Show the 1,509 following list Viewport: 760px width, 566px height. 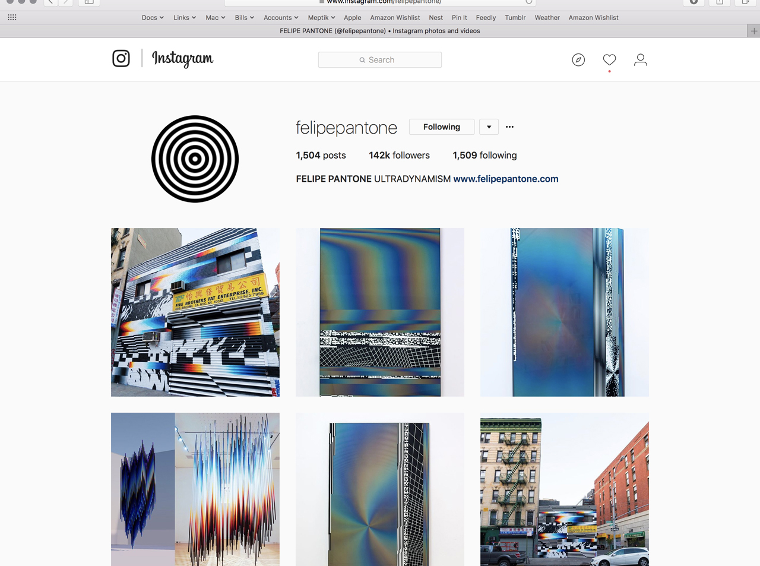coord(484,156)
